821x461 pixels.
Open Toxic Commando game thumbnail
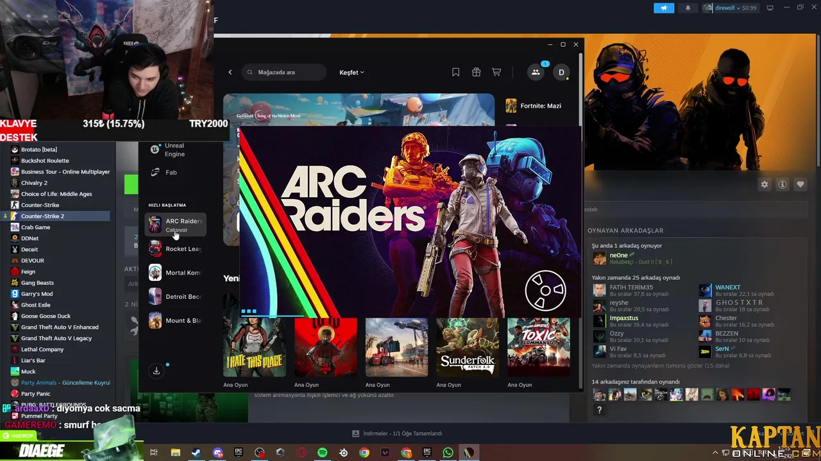[x=539, y=347]
